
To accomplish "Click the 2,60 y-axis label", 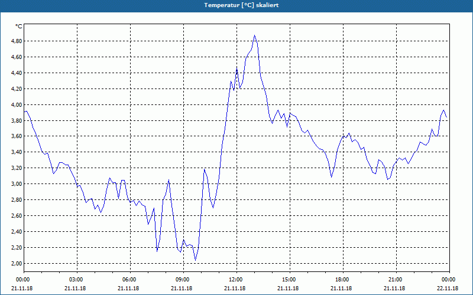I will tap(17, 216).
